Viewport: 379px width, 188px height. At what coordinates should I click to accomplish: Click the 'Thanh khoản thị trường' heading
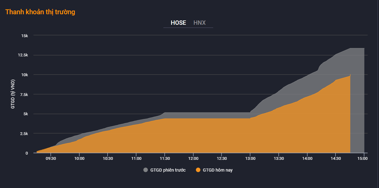click(x=40, y=12)
